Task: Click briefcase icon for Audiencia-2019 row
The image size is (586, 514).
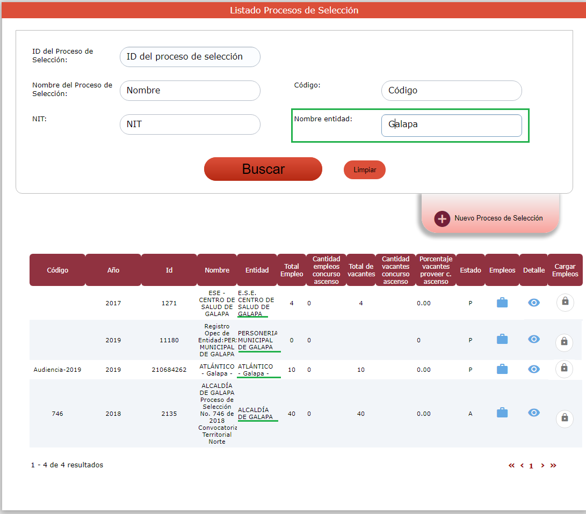Action: pos(502,369)
